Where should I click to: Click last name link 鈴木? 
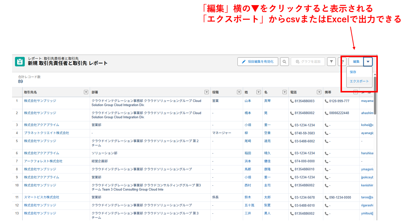point(248,197)
